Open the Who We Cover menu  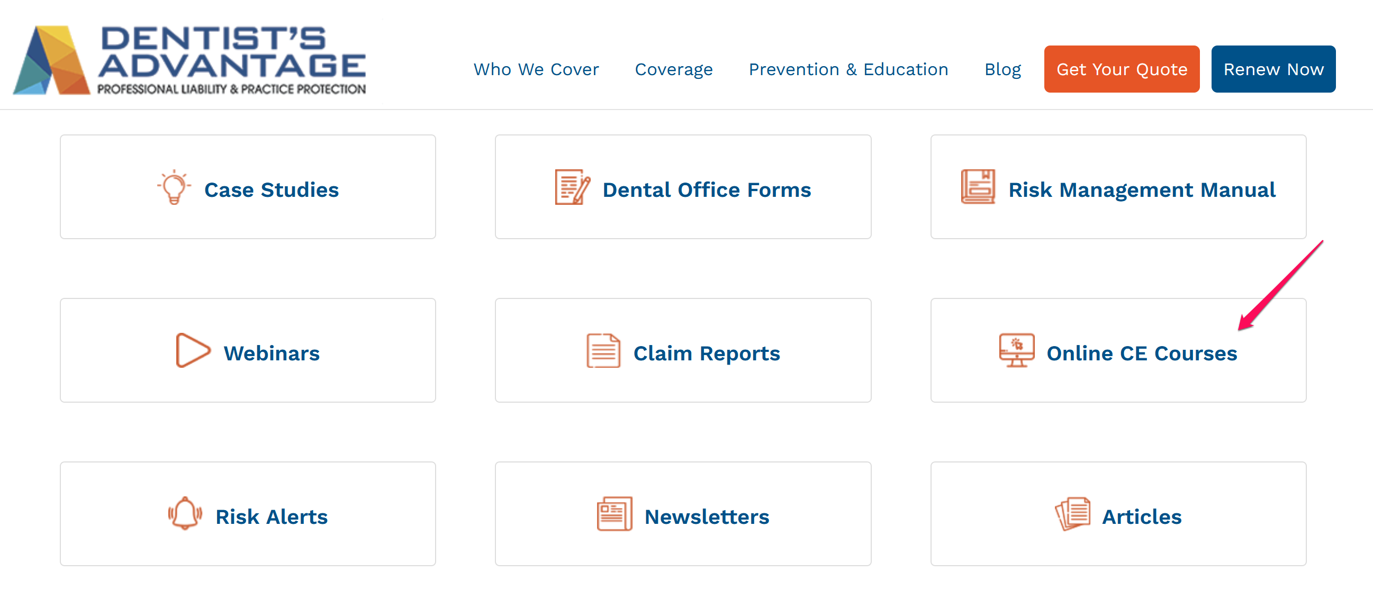(536, 69)
